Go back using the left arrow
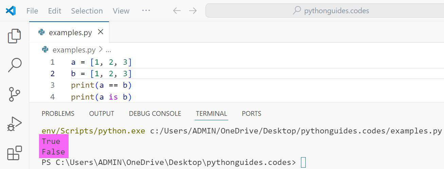This screenshot has height=169, width=444. [x=177, y=11]
